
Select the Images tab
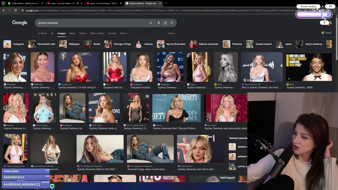click(x=61, y=34)
